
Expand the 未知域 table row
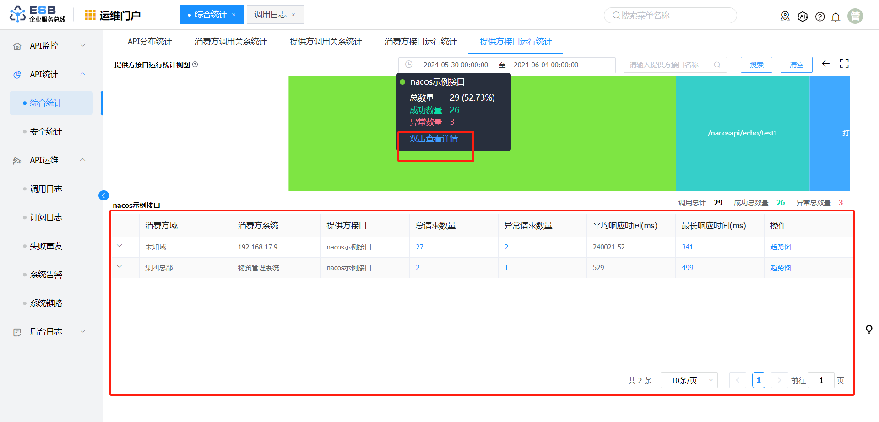click(x=119, y=246)
